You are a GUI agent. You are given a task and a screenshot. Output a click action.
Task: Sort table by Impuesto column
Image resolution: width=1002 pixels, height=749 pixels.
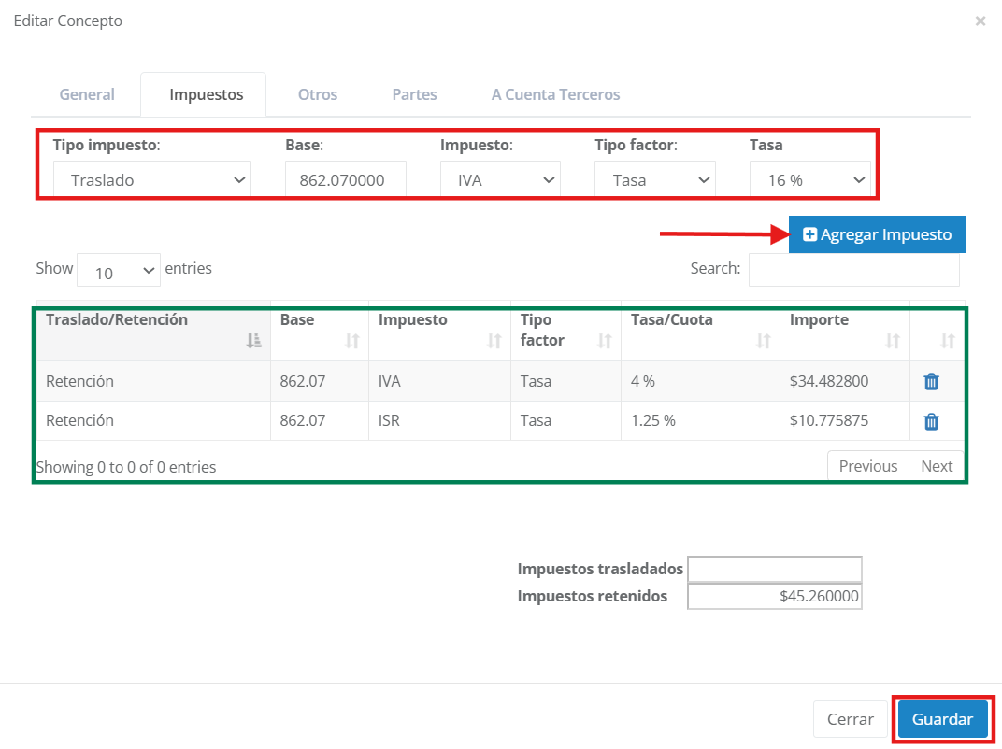[439, 331]
